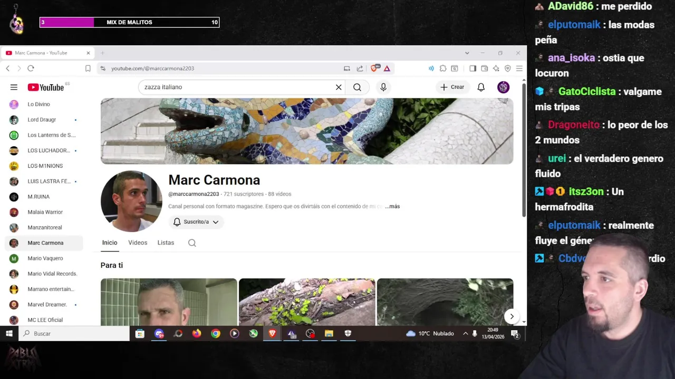The image size is (675, 379).
Task: Click the page vertical scrollbar
Action: pos(524,150)
